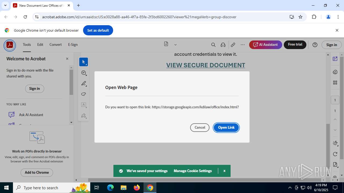344x193 pixels.
Task: Copy share link using chain icon
Action: 233,45
